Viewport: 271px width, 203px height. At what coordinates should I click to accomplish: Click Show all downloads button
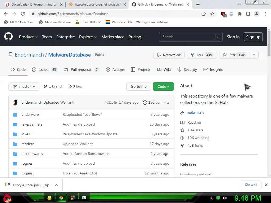[x=251, y=185]
